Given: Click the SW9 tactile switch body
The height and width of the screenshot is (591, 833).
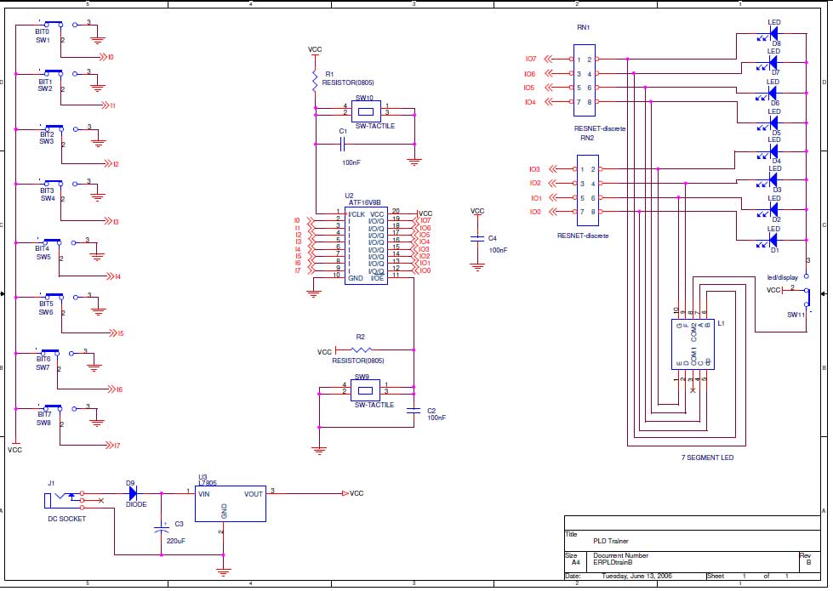Looking at the screenshot, I should click(x=365, y=391).
